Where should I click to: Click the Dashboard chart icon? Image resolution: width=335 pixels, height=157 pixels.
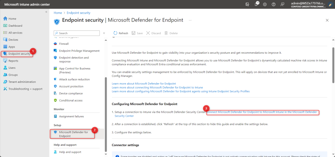tap(5, 26)
